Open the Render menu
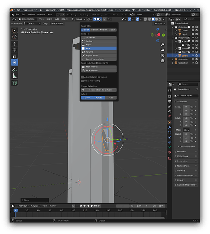Image resolution: width=210 pixels, height=234 pixels. click(31, 15)
